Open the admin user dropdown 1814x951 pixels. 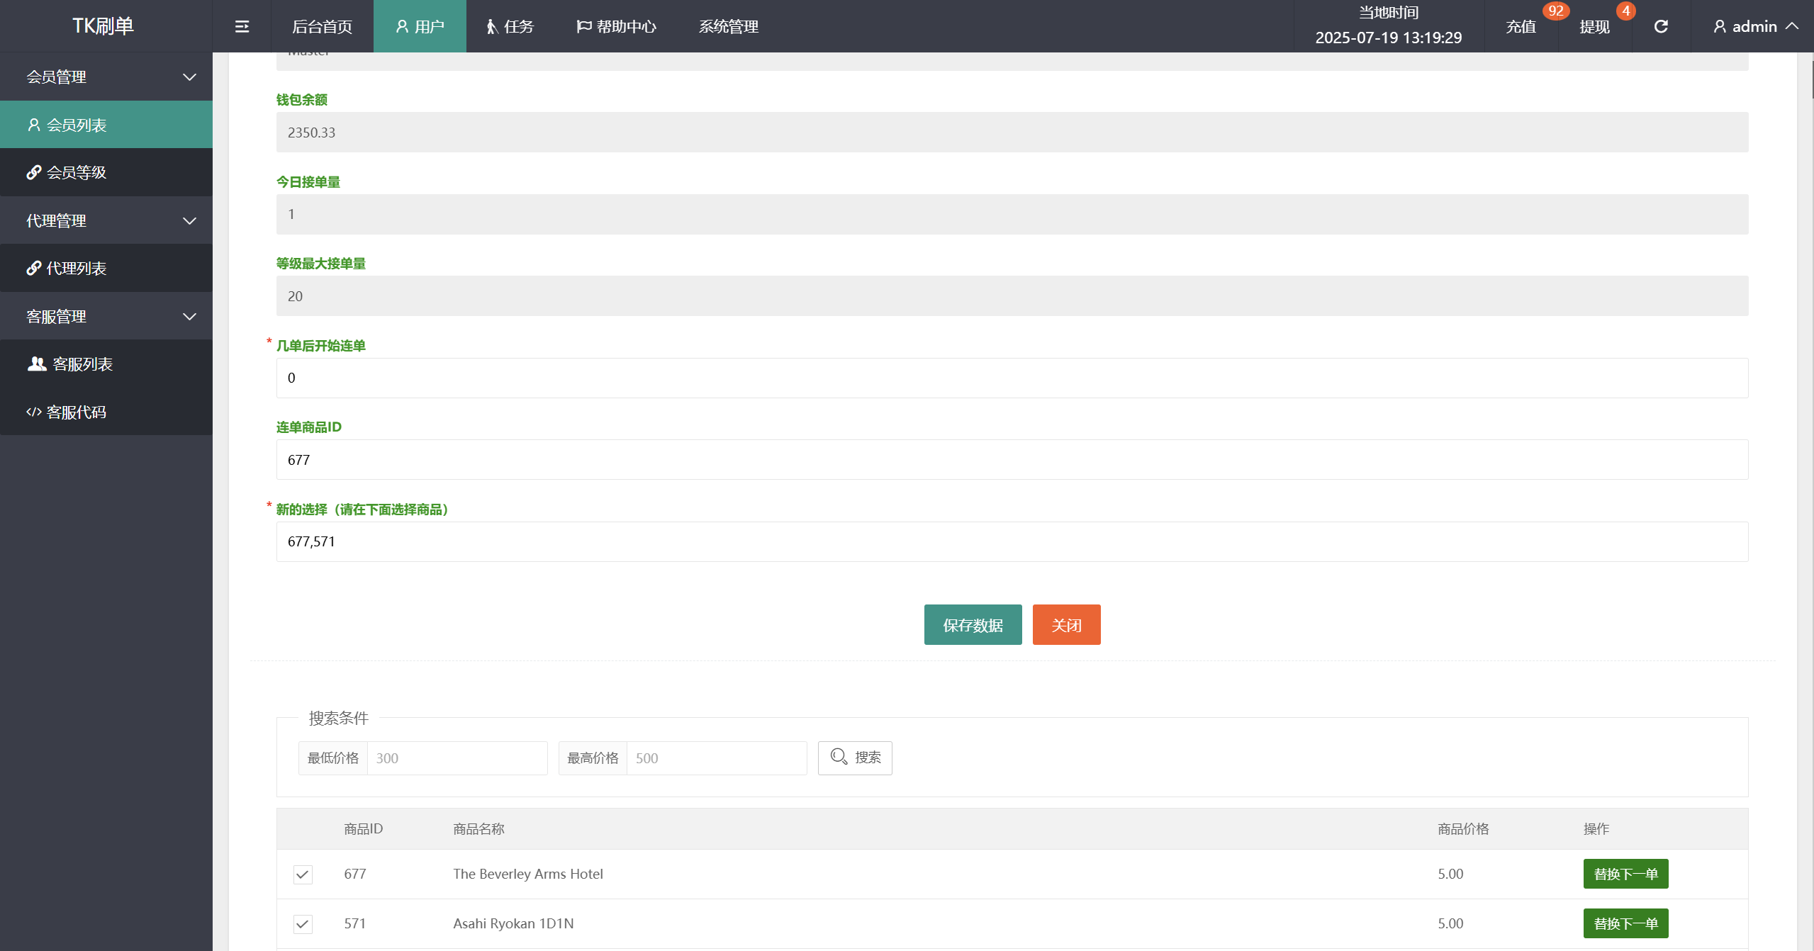[x=1754, y=26]
